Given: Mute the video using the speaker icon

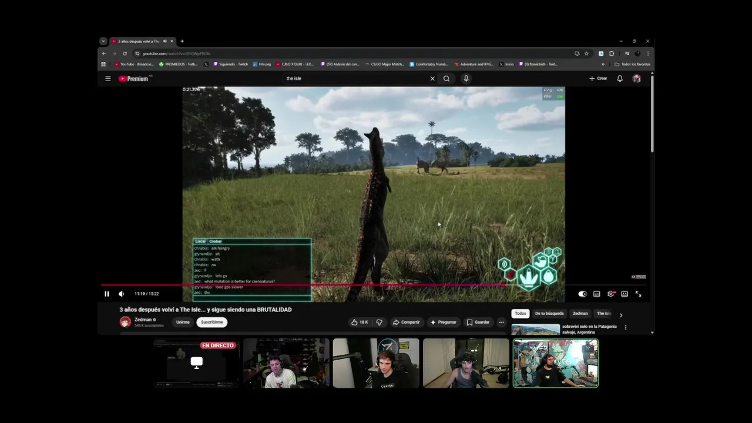Looking at the screenshot, I should (x=122, y=294).
